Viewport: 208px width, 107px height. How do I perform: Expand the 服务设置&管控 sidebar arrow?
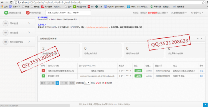coord(29,42)
